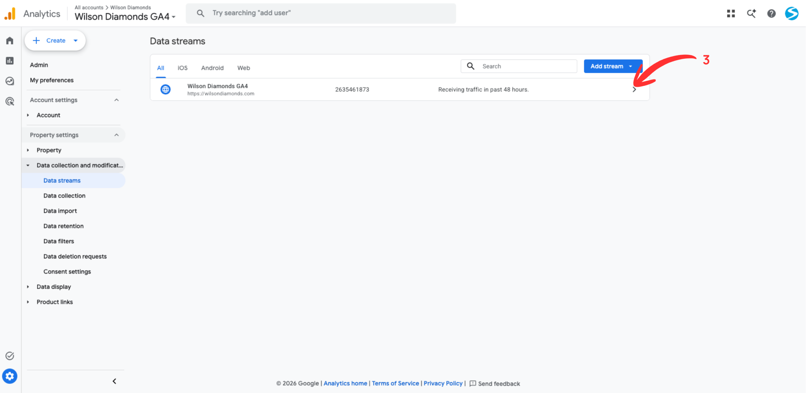Open the user account avatar
Viewport: 806px width, 393px height.
tap(792, 14)
